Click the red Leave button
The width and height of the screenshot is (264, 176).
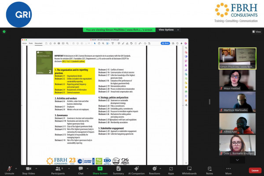[254, 170]
